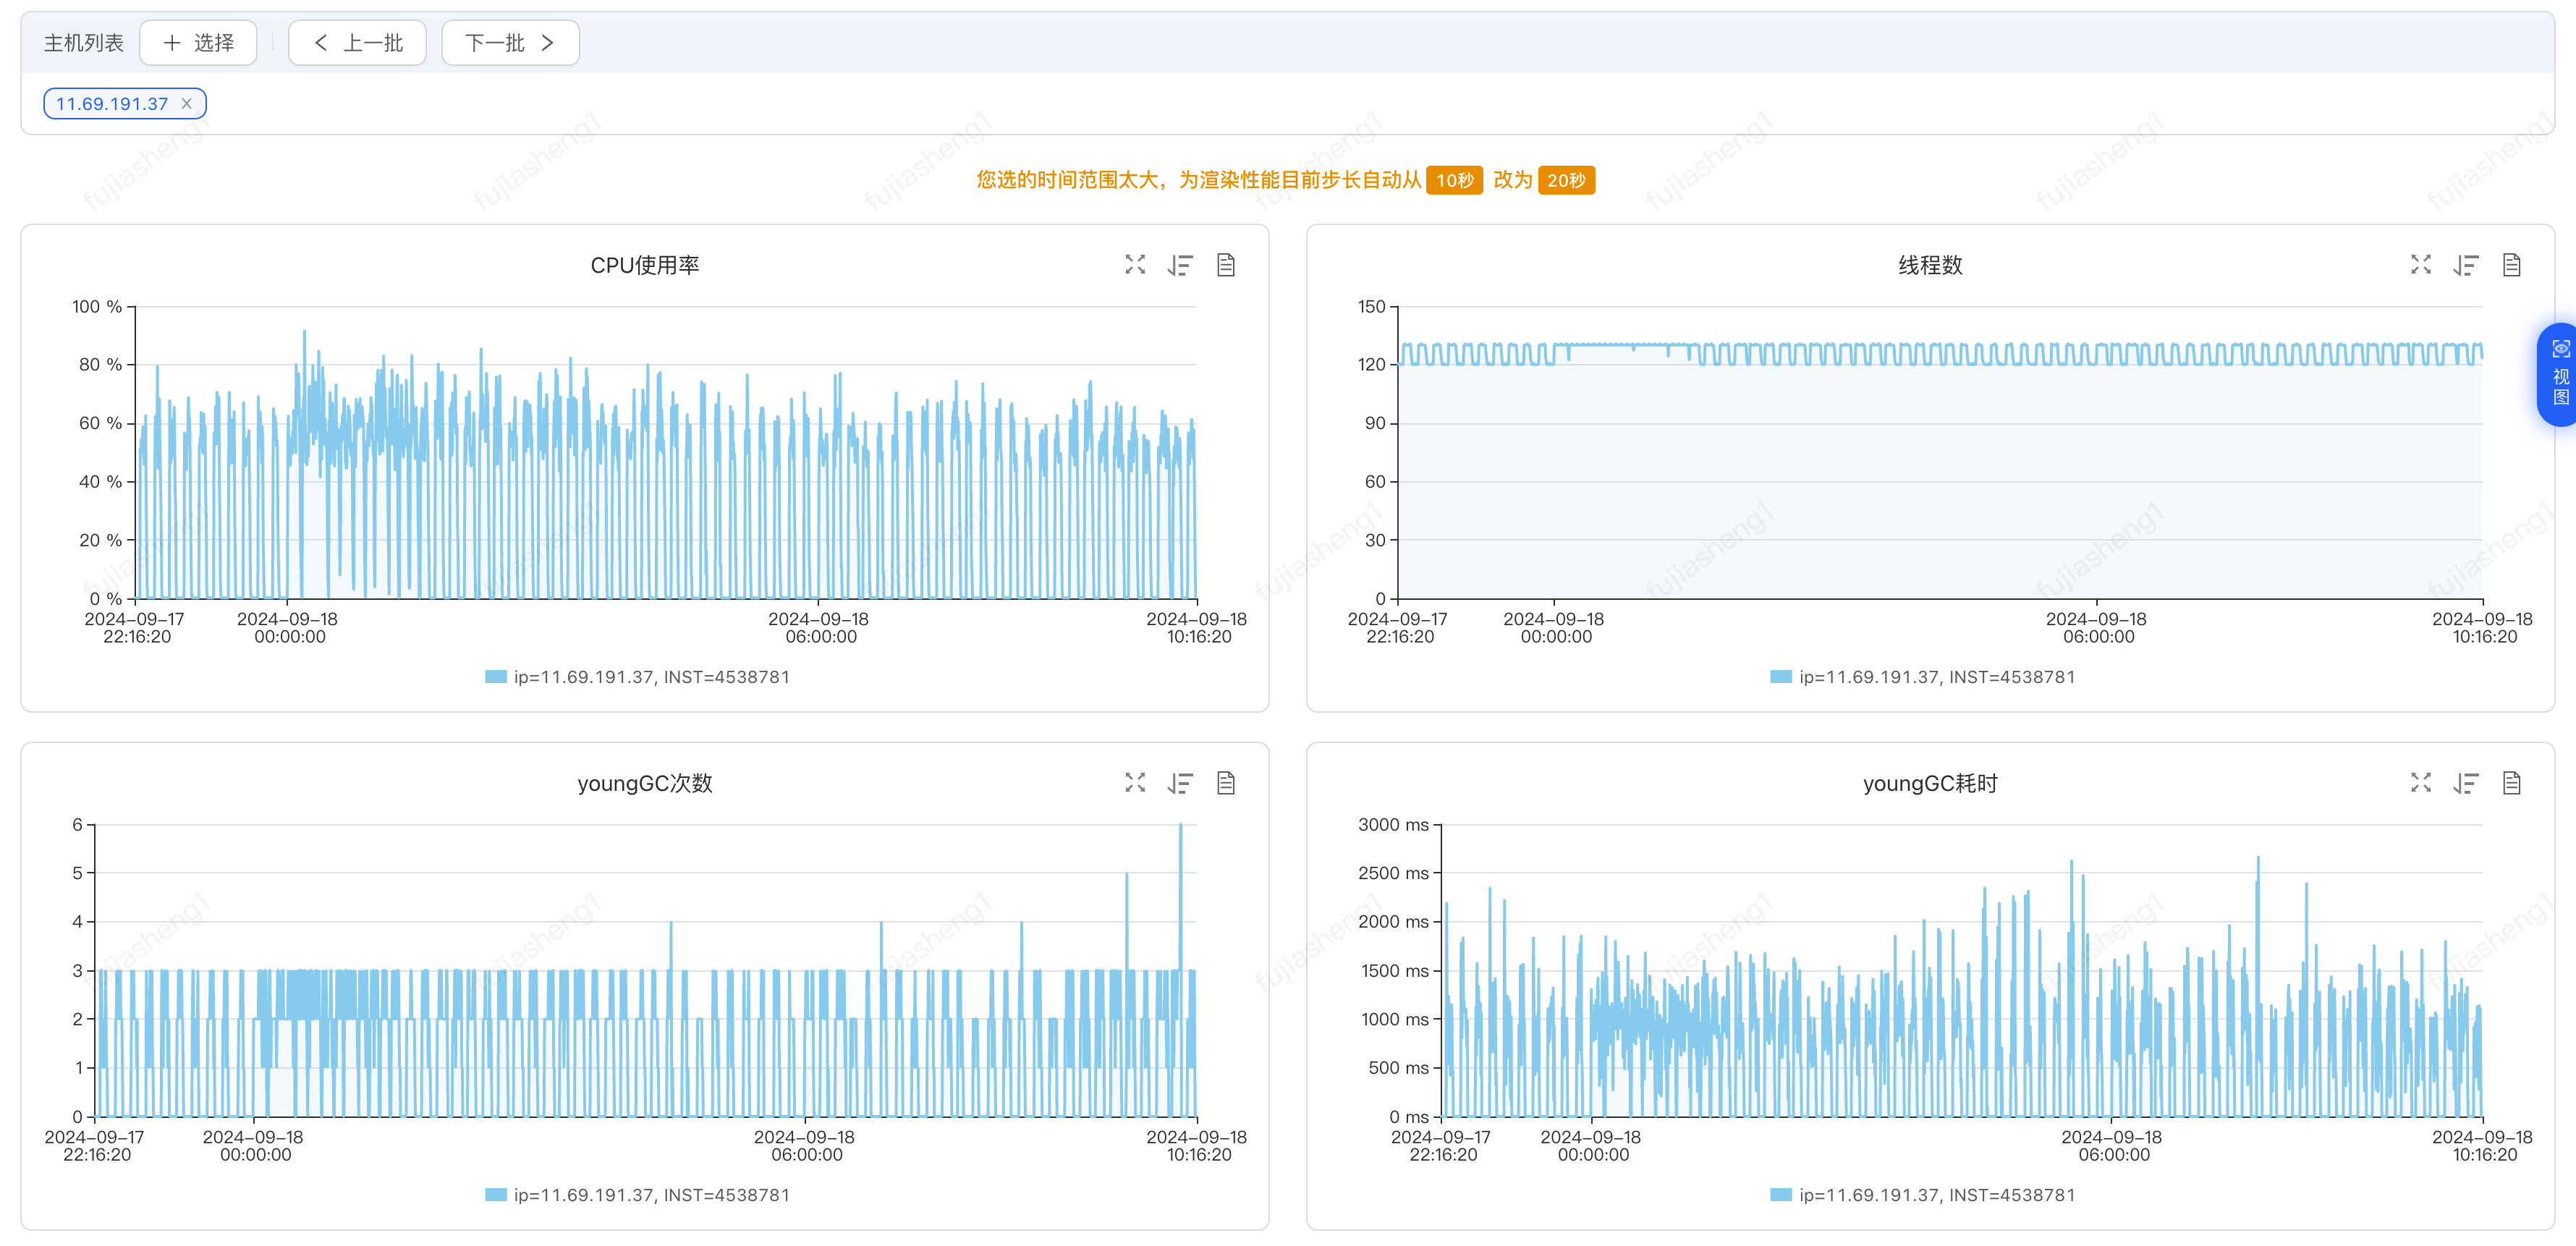Image resolution: width=2576 pixels, height=1246 pixels.
Task: Open data document icon for youngGC次数 chart
Action: click(x=1226, y=783)
